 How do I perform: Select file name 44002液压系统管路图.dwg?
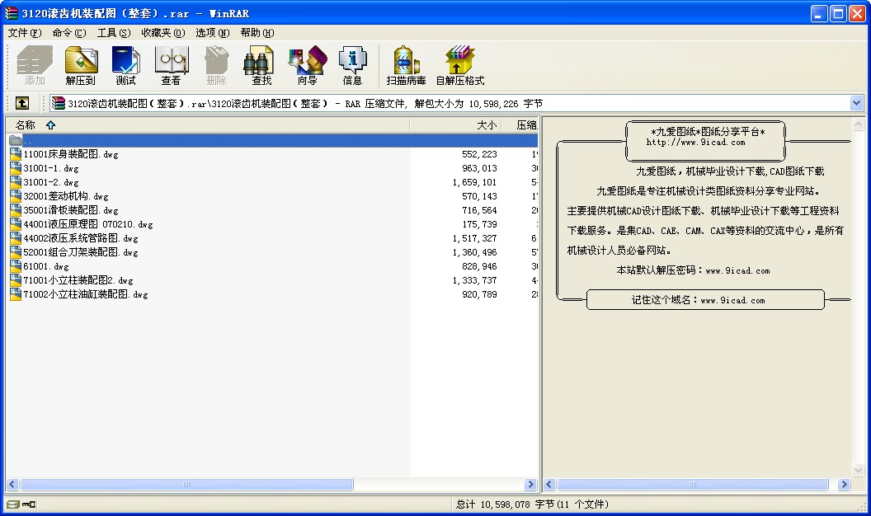(x=81, y=238)
